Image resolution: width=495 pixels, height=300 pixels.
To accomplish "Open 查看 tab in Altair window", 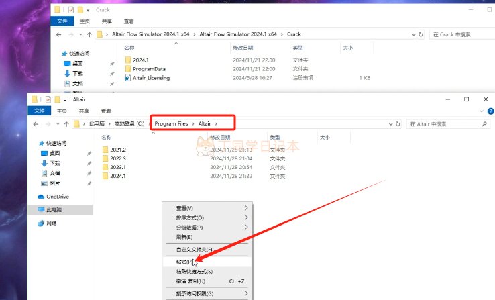I will click(106, 111).
